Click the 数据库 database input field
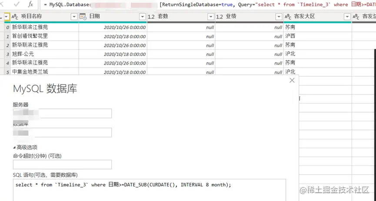This screenshot has width=376, height=201. (62, 133)
